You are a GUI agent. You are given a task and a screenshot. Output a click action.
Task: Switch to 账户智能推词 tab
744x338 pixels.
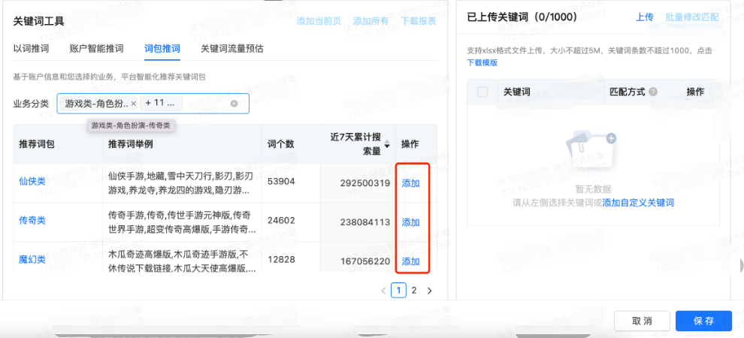click(x=96, y=48)
